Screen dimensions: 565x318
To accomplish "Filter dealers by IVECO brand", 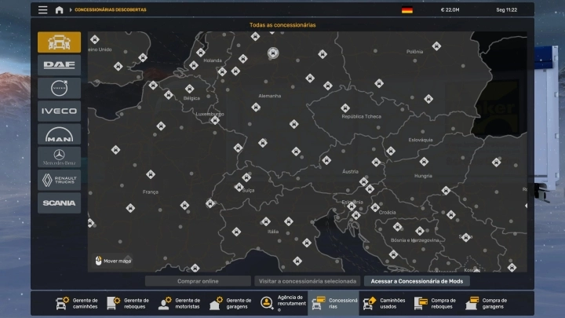I will [59, 111].
